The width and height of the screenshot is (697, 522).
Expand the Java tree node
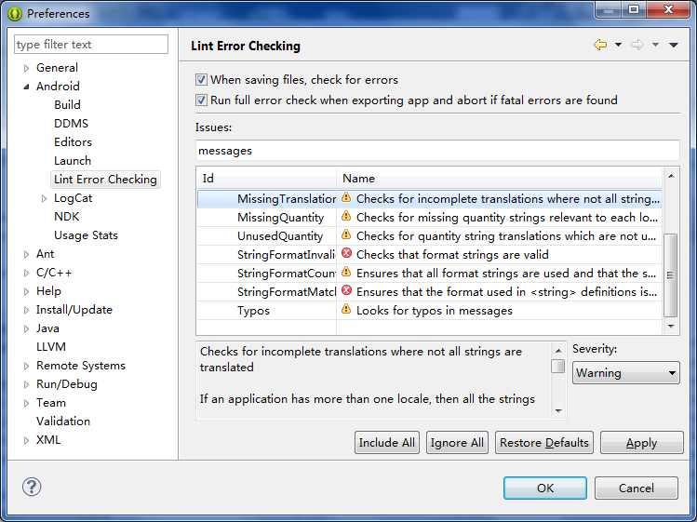pyautogui.click(x=26, y=329)
